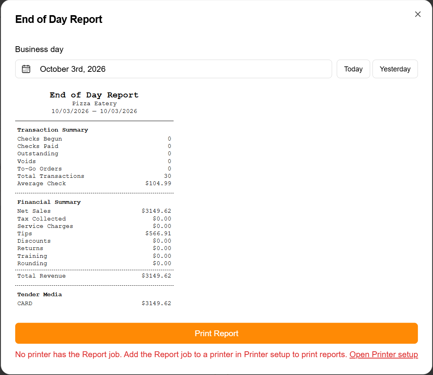Viewport: 433px width, 375px height.
Task: Click the Total Revenue value $3149.62
Action: tap(156, 276)
